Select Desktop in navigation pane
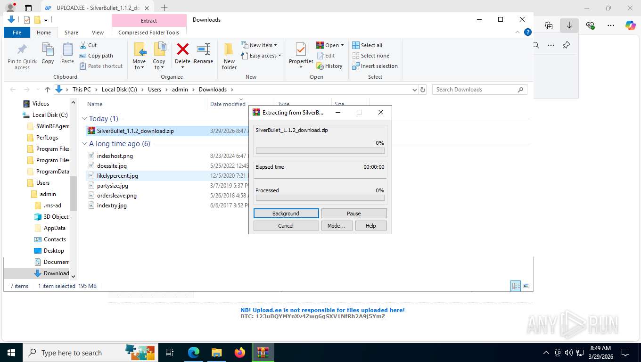The height and width of the screenshot is (362, 641). pyautogui.click(x=54, y=251)
